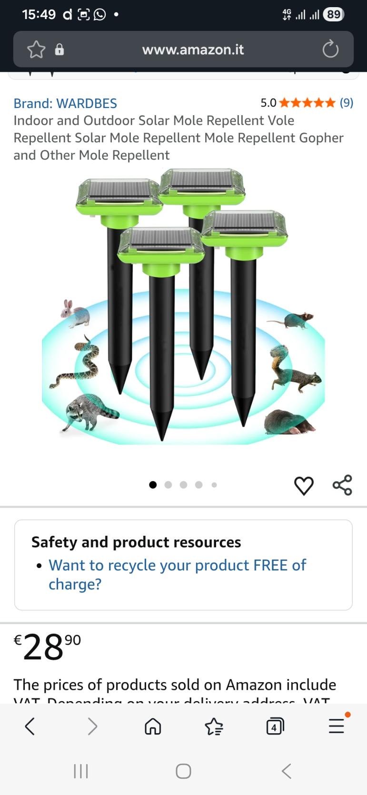
Task: Open browser hamburger menu
Action: point(337,726)
